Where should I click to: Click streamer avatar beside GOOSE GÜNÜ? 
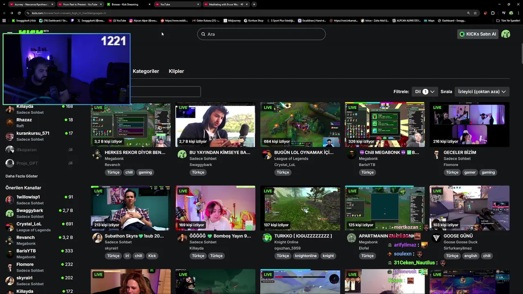[436, 238]
